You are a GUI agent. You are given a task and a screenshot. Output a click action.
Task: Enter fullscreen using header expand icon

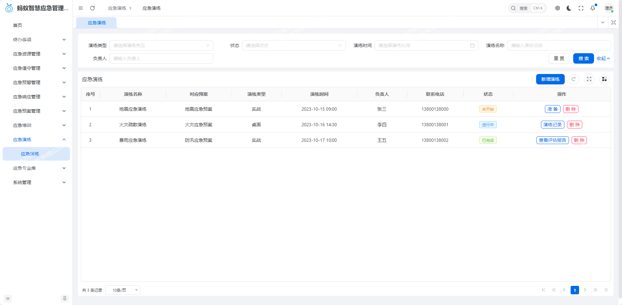point(581,8)
